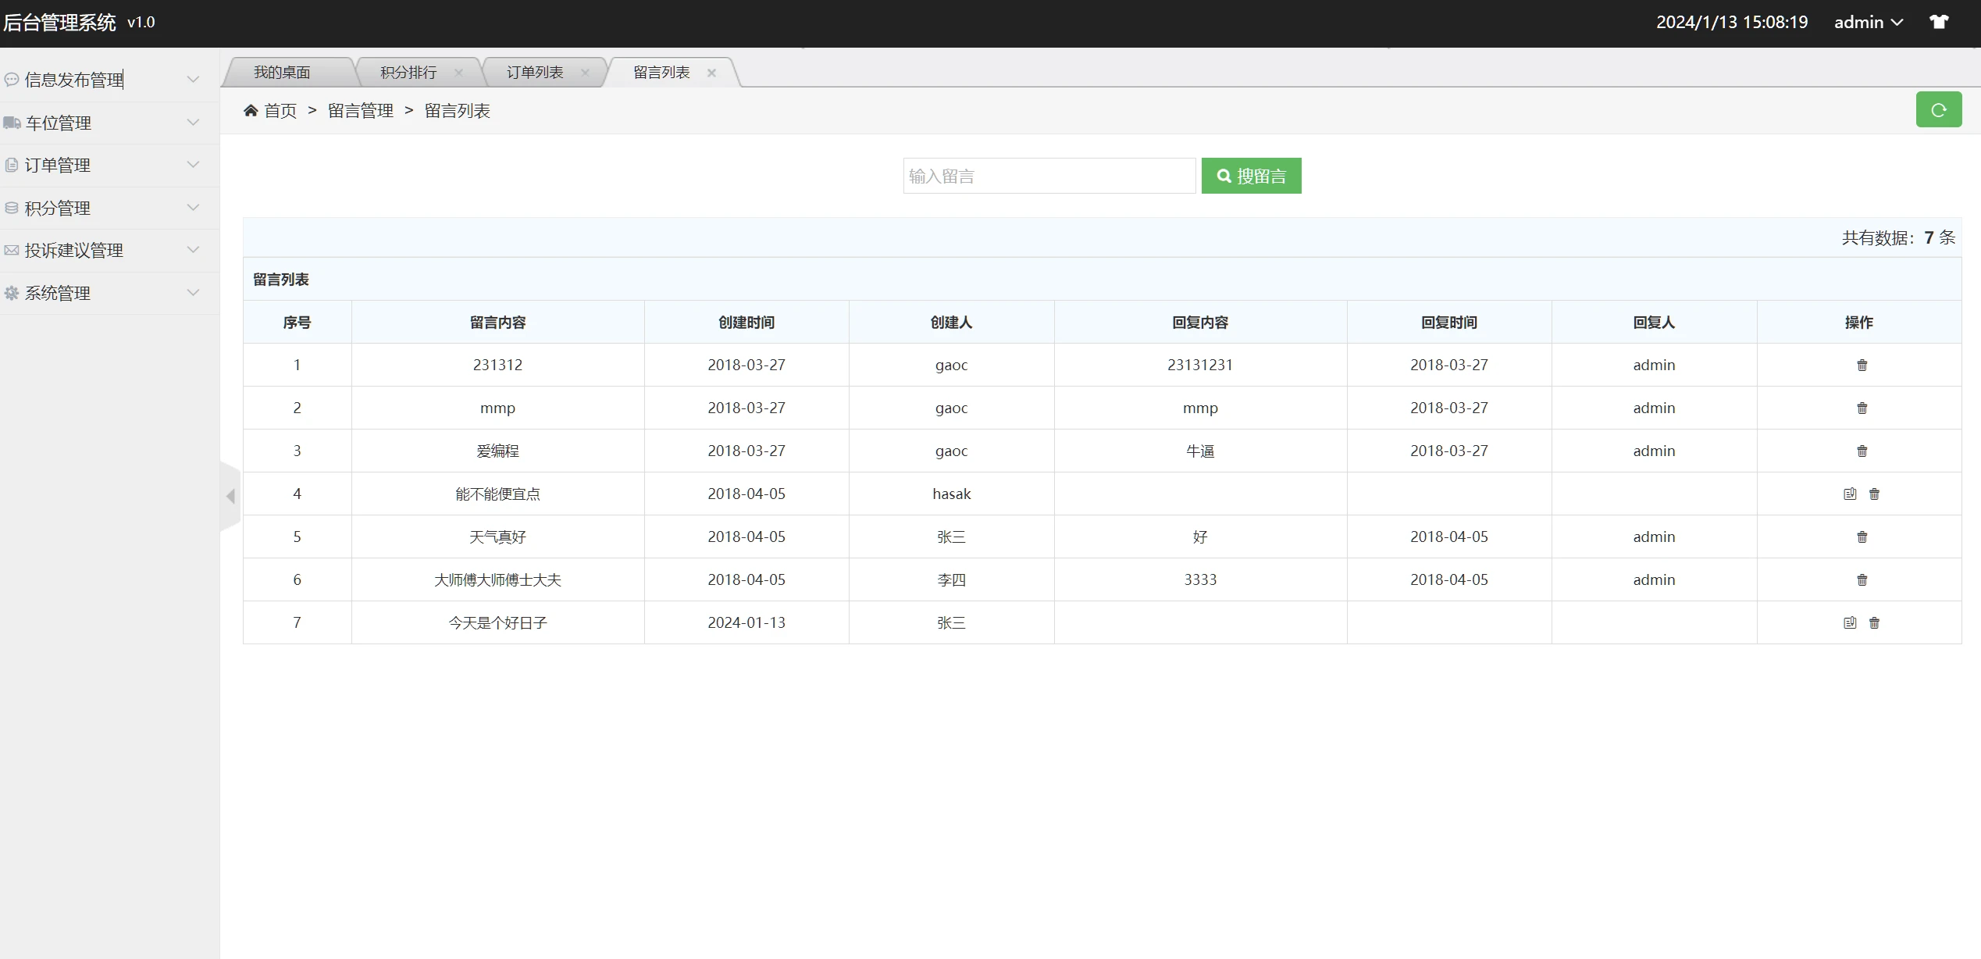Click the reply content '23131231'
The image size is (1981, 959).
(1200, 365)
